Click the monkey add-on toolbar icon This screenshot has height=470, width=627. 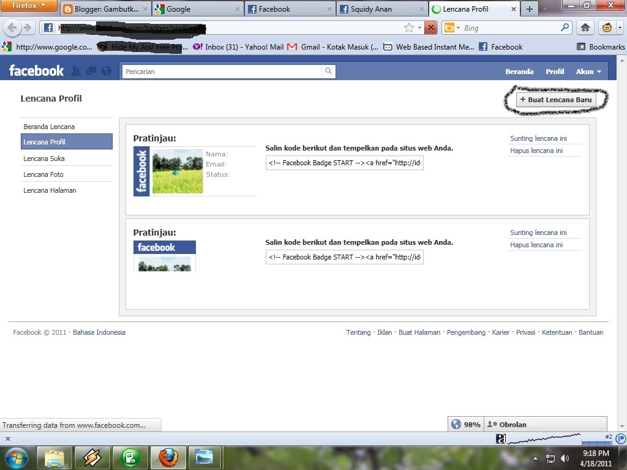coord(607,28)
